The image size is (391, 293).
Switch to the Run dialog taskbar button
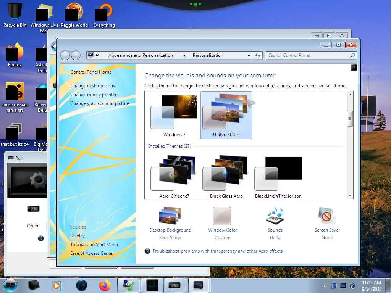174,285
